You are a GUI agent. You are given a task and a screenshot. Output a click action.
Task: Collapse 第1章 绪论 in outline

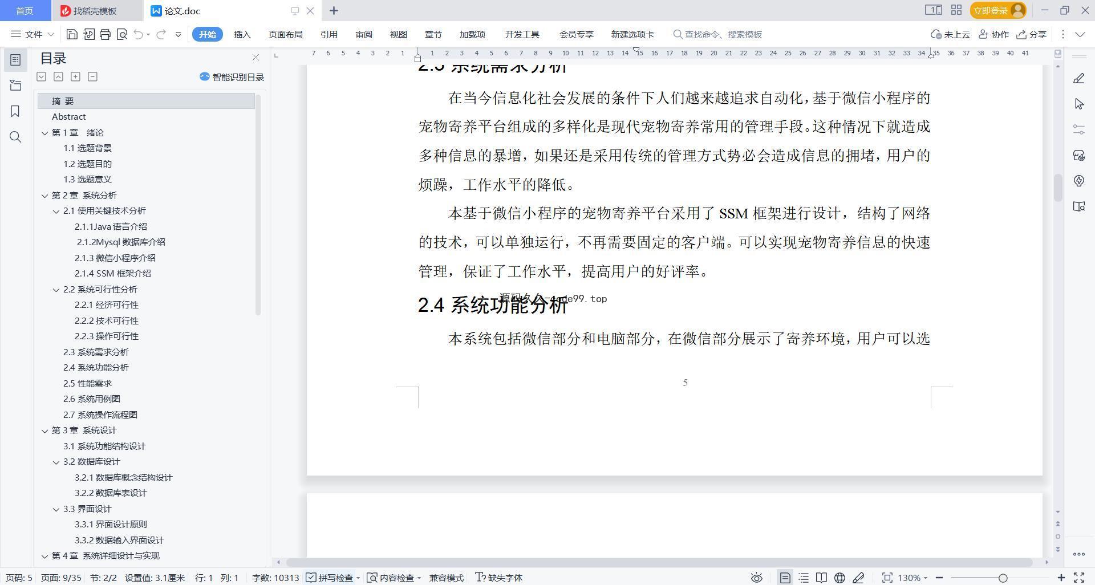(44, 133)
